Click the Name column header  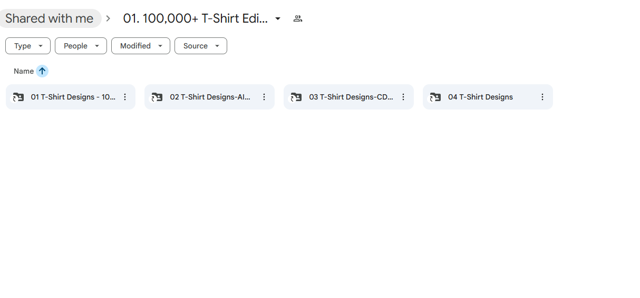pos(24,71)
